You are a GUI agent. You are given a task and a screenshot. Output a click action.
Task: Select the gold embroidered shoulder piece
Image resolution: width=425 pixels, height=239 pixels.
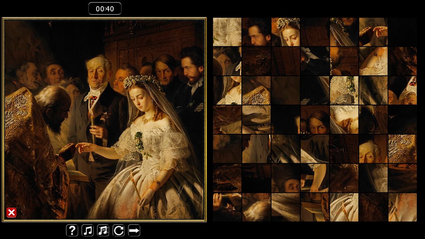(257, 90)
